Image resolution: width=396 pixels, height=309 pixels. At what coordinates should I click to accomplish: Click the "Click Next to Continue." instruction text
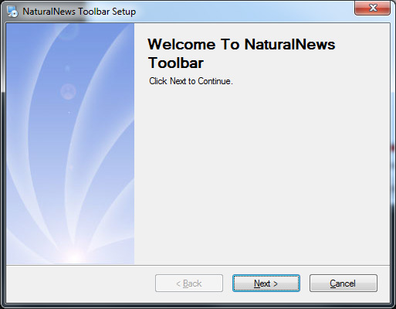click(191, 81)
